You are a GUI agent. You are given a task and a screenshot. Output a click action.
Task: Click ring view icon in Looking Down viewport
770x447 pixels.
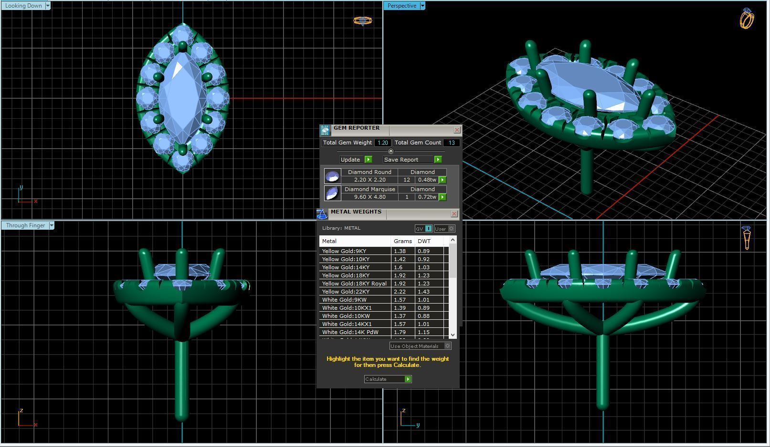coord(362,20)
